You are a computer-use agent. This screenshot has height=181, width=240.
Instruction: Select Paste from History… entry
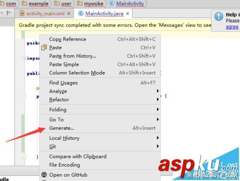pyautogui.click(x=100, y=56)
